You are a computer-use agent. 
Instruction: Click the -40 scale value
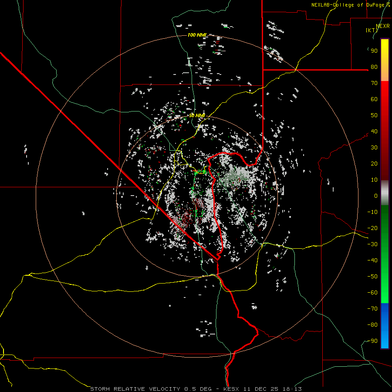click(x=372, y=260)
